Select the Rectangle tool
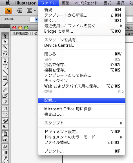133x163 pixels. click(5, 78)
